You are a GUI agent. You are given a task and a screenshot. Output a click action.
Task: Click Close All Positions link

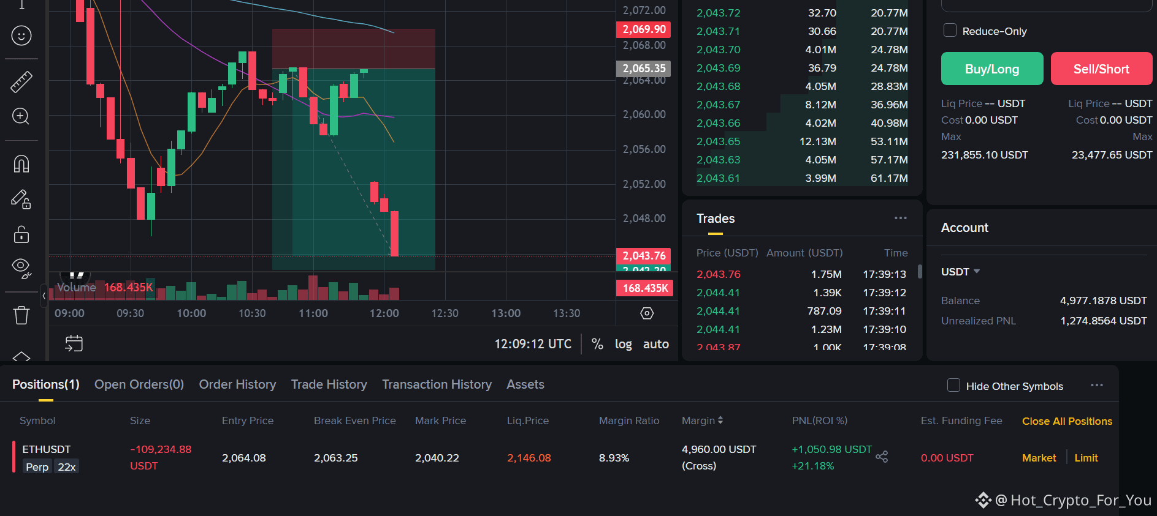pyautogui.click(x=1067, y=421)
